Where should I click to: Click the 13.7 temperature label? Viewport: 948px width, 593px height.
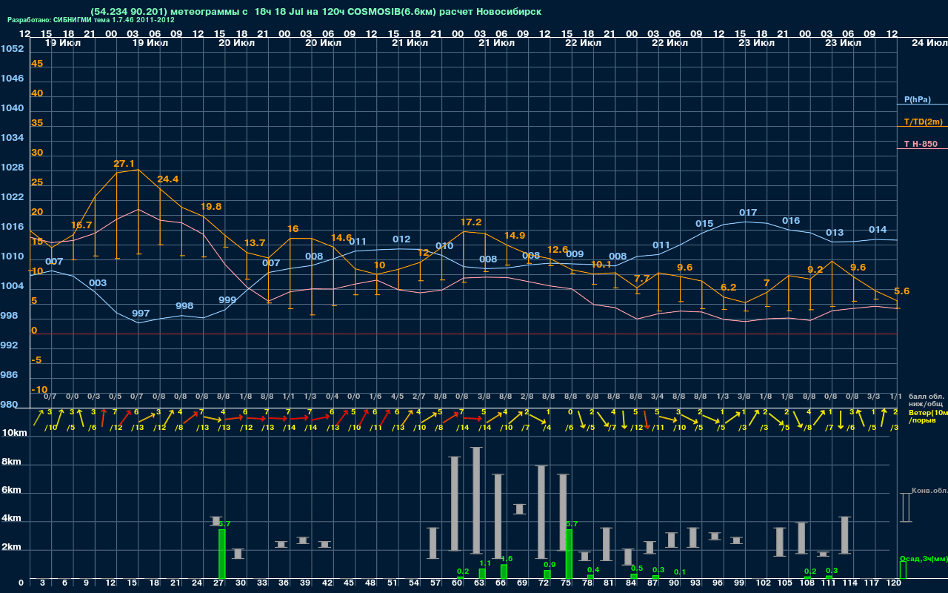(x=255, y=243)
